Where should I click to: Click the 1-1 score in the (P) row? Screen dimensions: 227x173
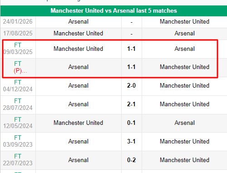tap(131, 67)
